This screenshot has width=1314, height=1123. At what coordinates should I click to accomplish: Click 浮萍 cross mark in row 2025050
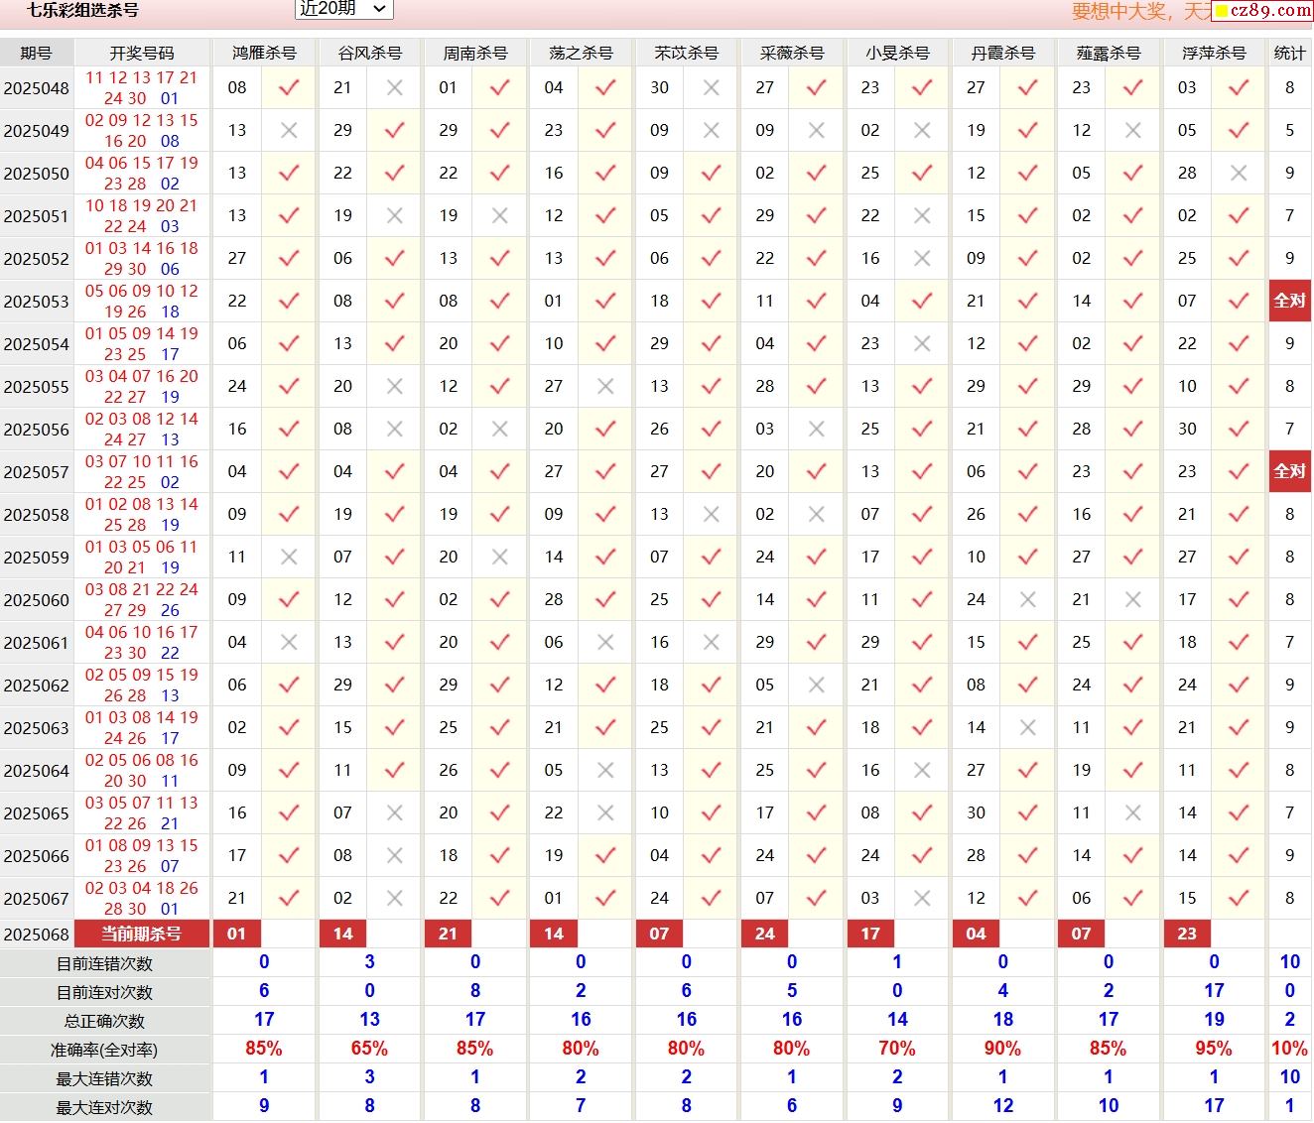[1239, 173]
